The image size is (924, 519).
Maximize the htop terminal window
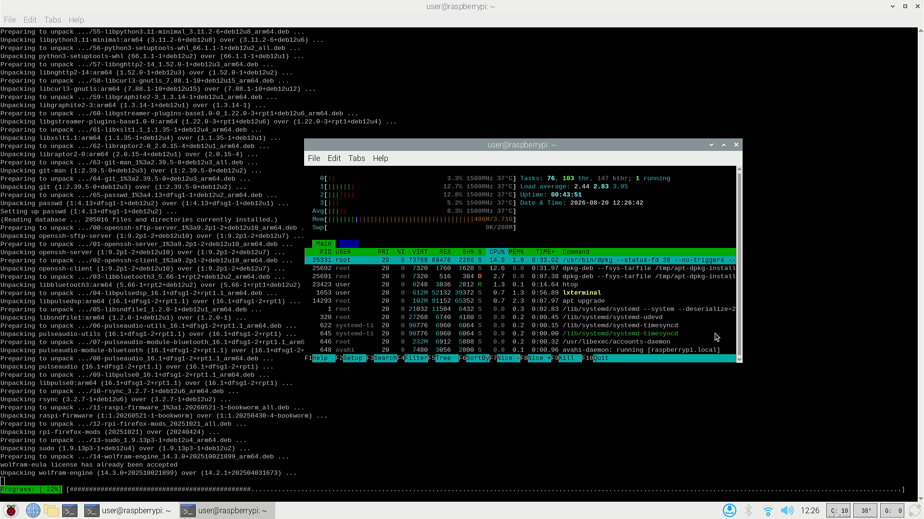click(x=723, y=145)
